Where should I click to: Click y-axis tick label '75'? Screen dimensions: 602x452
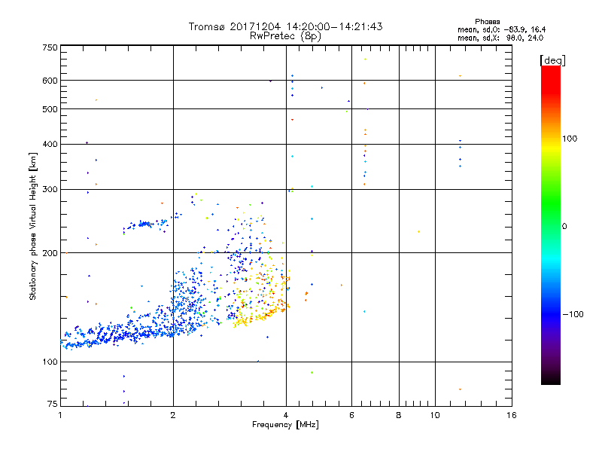click(x=53, y=404)
